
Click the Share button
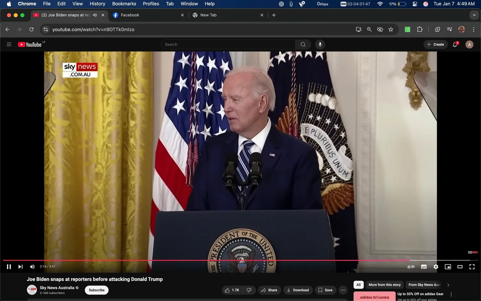(x=269, y=290)
